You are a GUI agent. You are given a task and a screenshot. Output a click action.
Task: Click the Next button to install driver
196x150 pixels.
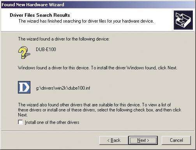point(143,140)
